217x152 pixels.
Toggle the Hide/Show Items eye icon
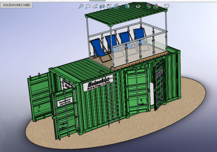coord(138,6)
